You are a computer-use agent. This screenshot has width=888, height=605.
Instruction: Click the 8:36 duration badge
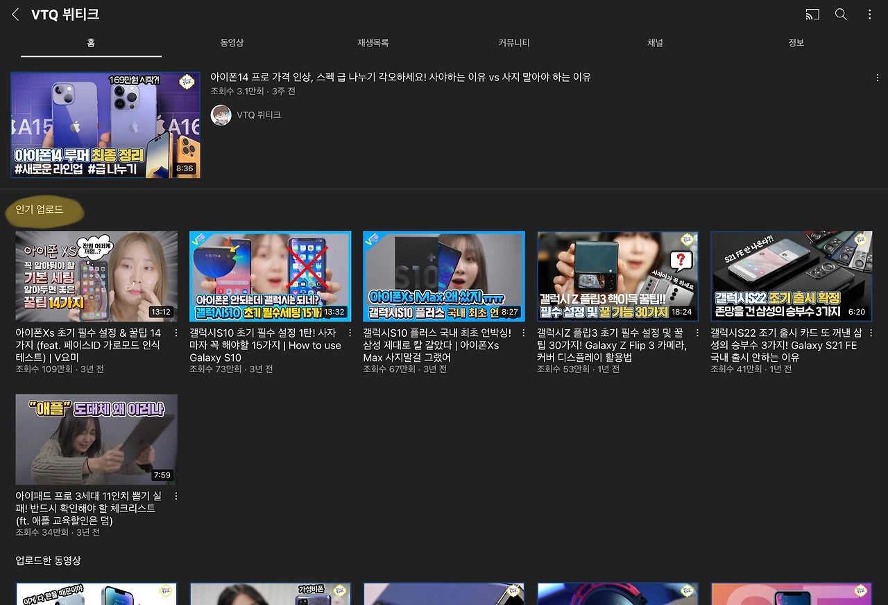[x=185, y=169]
